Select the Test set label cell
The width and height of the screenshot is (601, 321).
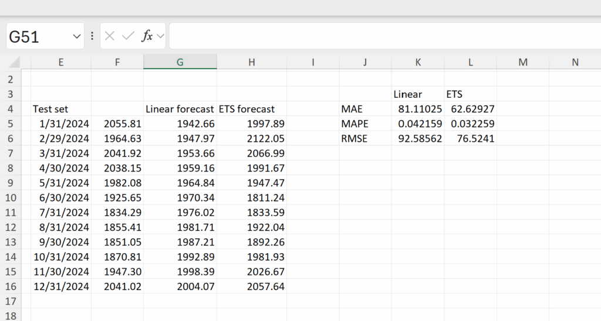[x=61, y=109]
